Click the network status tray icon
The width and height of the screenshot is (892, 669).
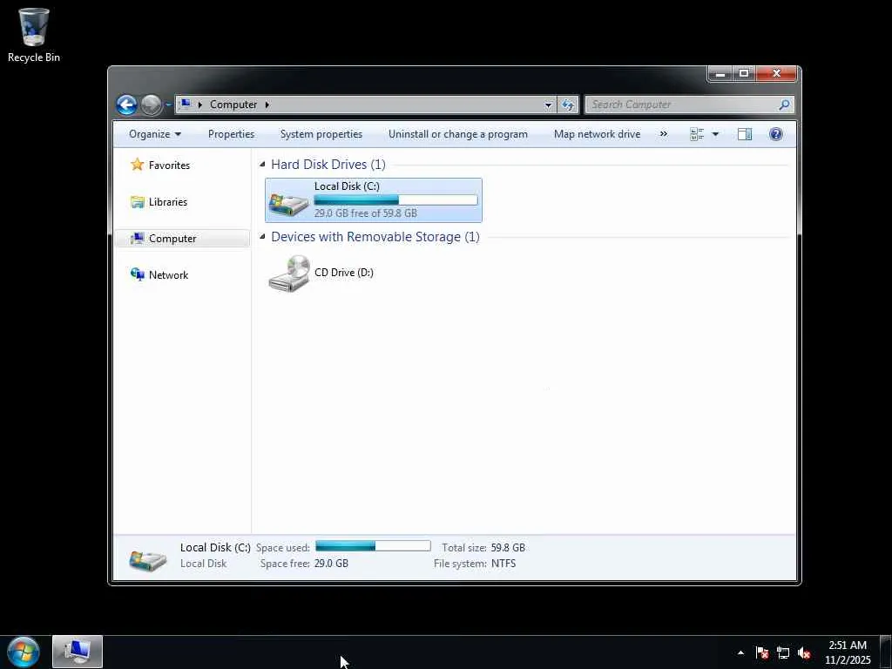(783, 652)
